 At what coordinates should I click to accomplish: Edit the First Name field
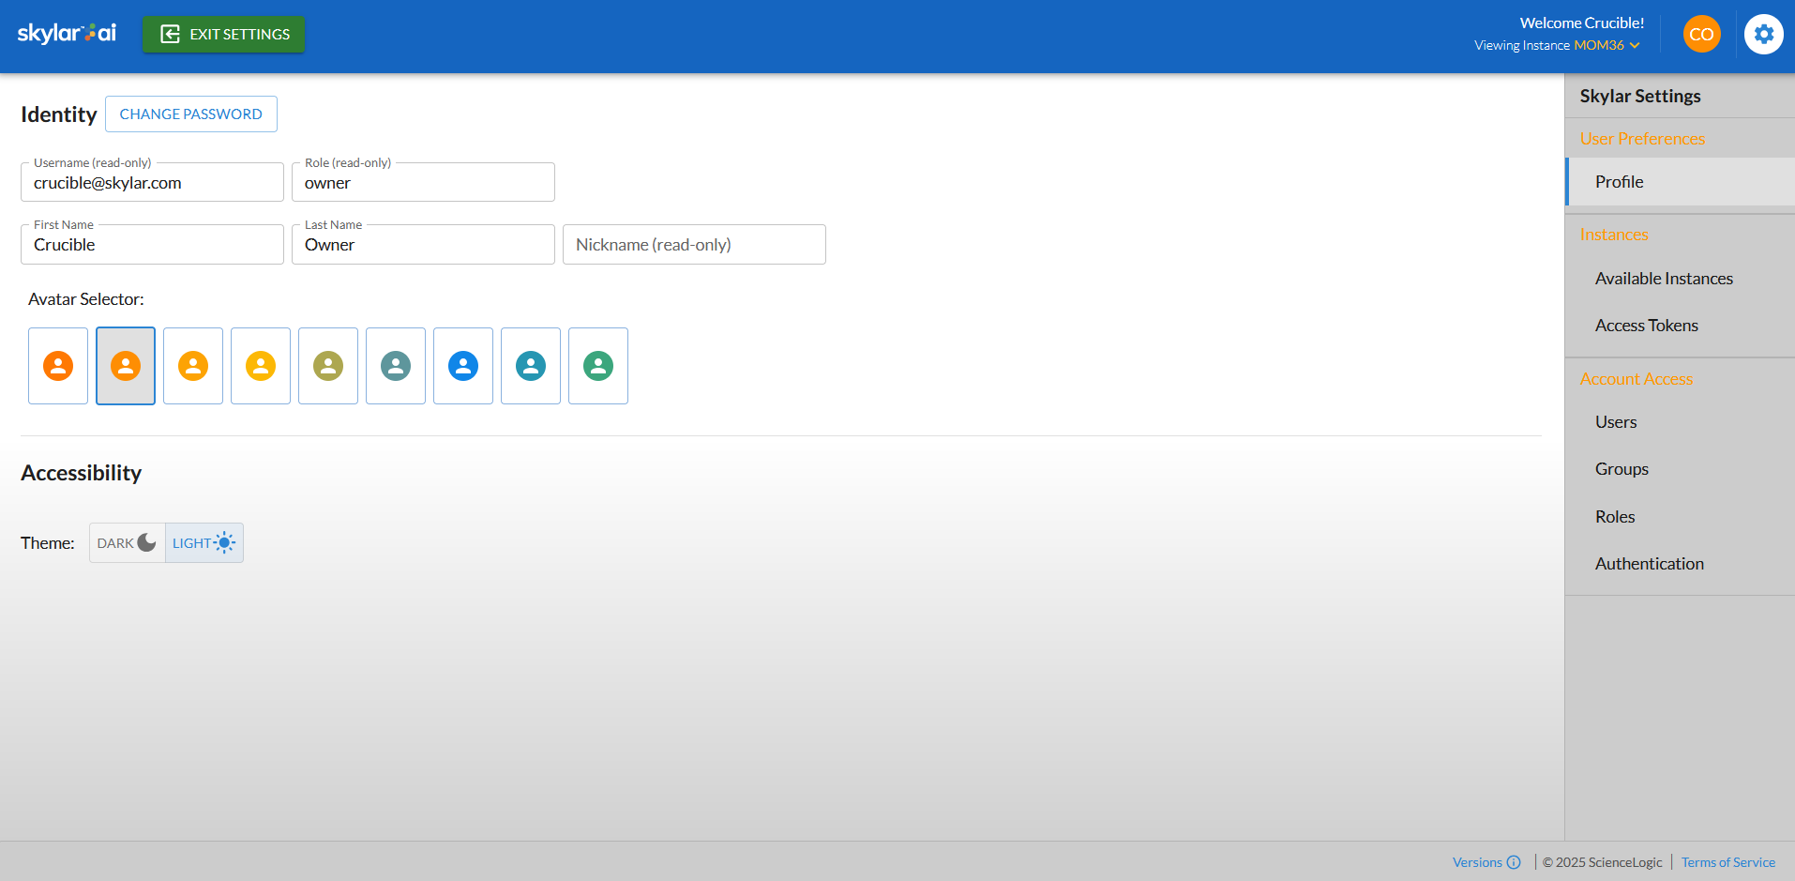152,244
